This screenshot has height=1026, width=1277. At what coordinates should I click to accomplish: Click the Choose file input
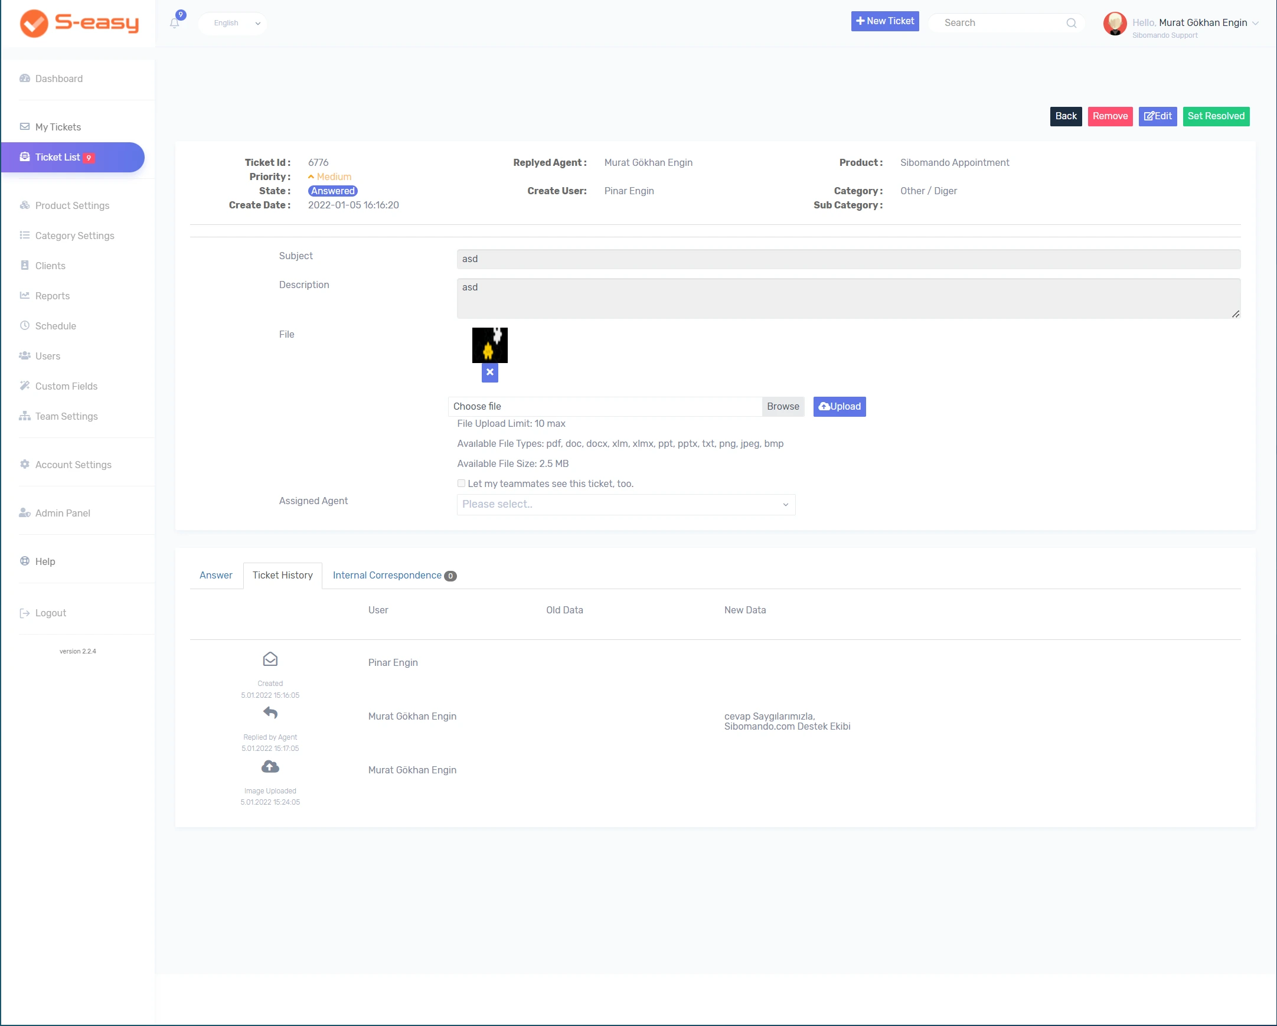pos(605,406)
